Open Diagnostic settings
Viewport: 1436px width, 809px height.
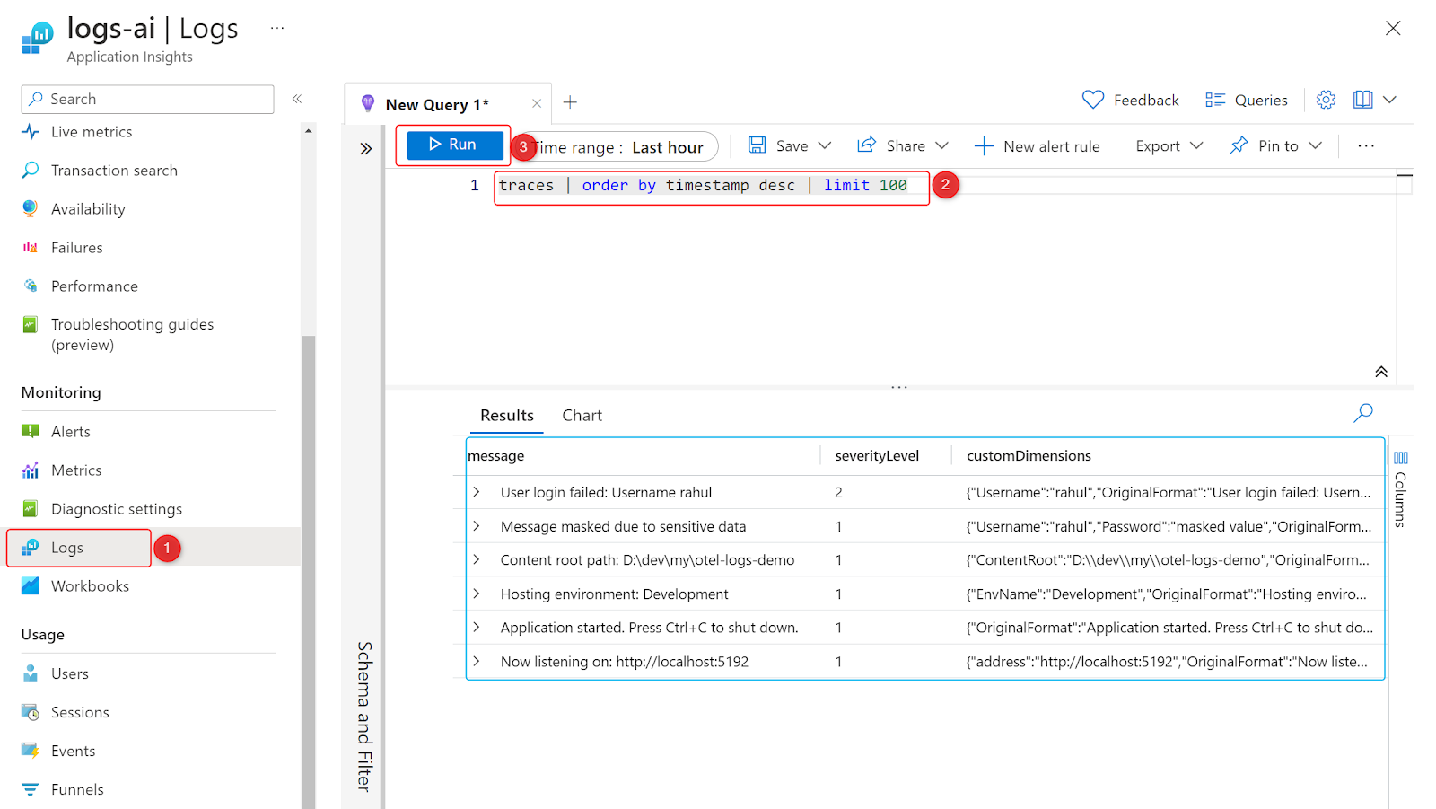point(117,509)
